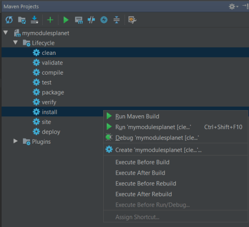Image resolution: width=249 pixels, height=227 pixels.
Task: Select install lifecycle goal
Action: (x=49, y=112)
